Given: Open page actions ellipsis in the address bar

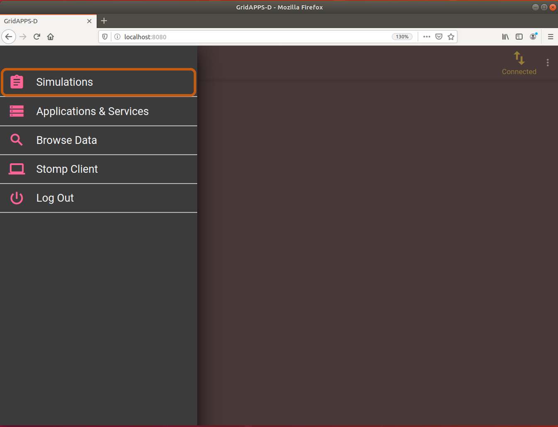Looking at the screenshot, I should pos(426,37).
